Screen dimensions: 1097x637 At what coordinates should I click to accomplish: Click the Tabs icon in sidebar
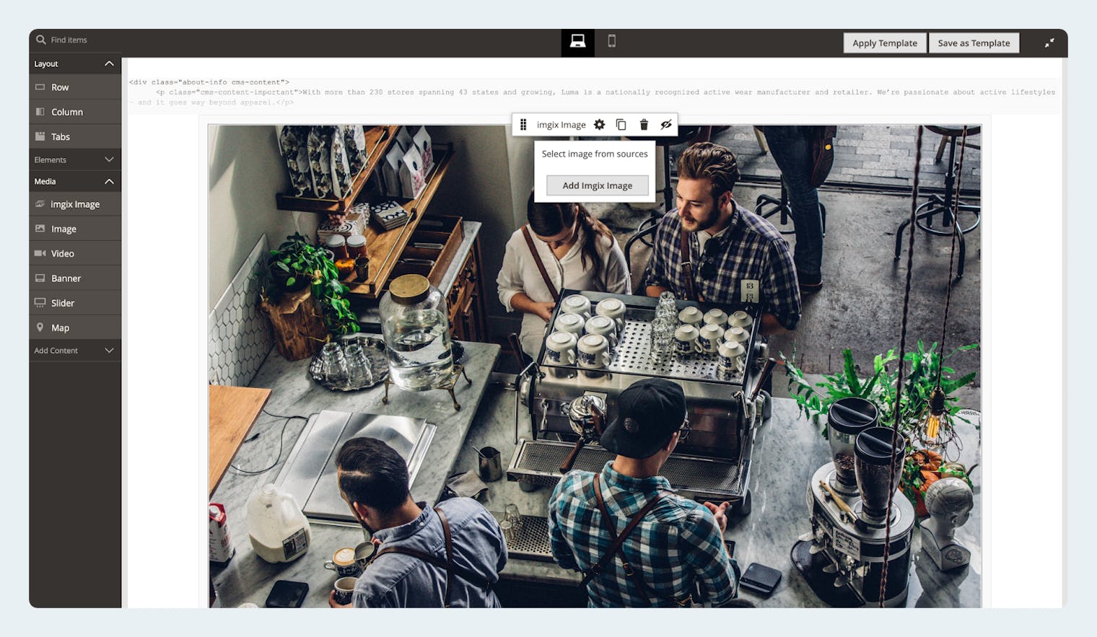tap(40, 136)
